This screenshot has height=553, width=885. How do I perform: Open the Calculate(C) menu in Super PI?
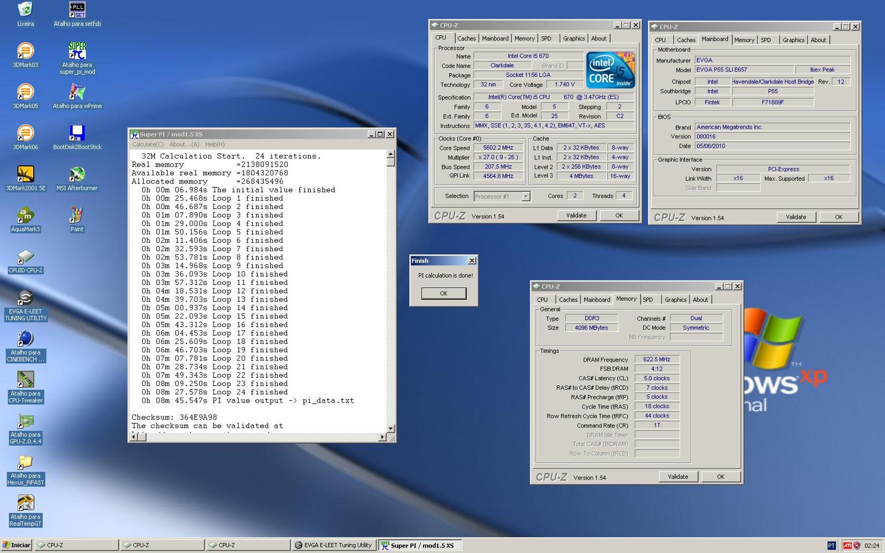148,144
